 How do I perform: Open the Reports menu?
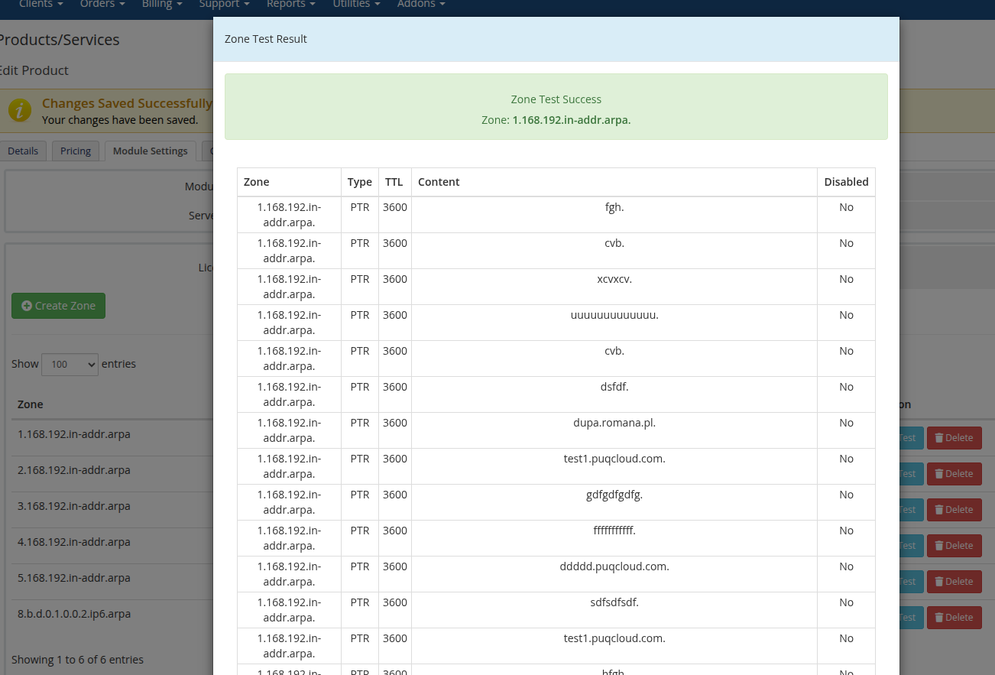point(290,4)
